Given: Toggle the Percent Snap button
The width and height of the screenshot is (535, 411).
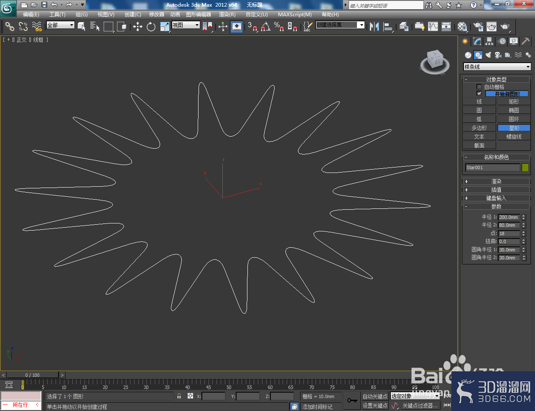Looking at the screenshot, I should click(279, 27).
